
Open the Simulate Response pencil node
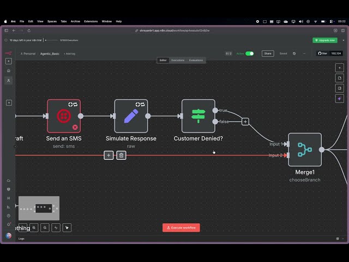click(131, 116)
